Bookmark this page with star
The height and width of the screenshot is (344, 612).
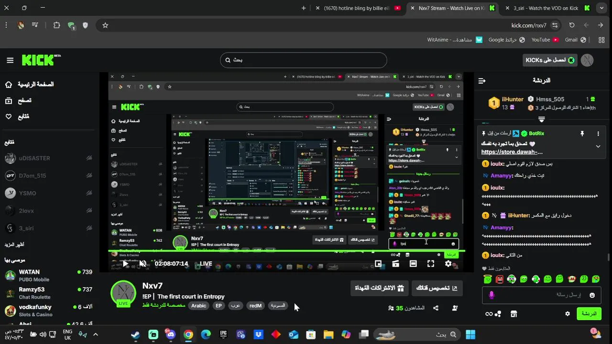(105, 25)
